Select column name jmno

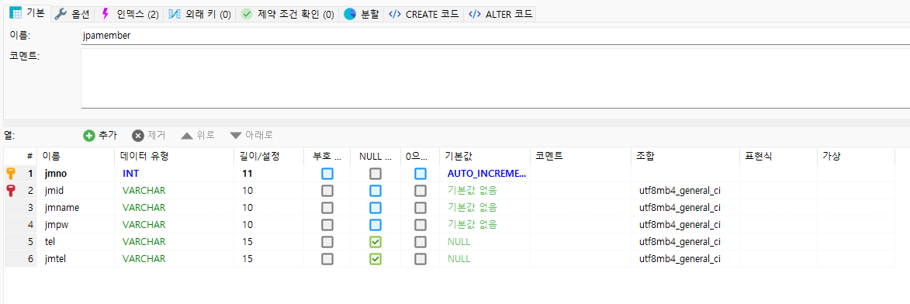[57, 174]
